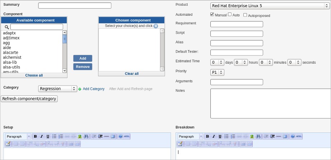Viewport: 331px width, 160px height.
Task: Click green plus icon beside Add Category
Action: click(80, 89)
